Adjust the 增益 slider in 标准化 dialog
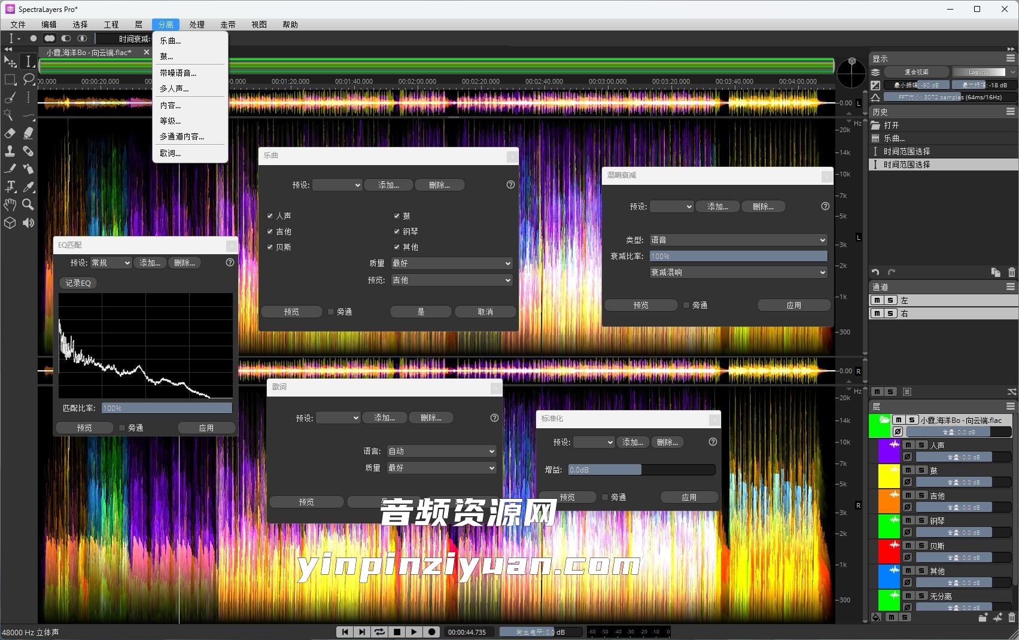Screen dimensions: 1019x640 coord(641,470)
